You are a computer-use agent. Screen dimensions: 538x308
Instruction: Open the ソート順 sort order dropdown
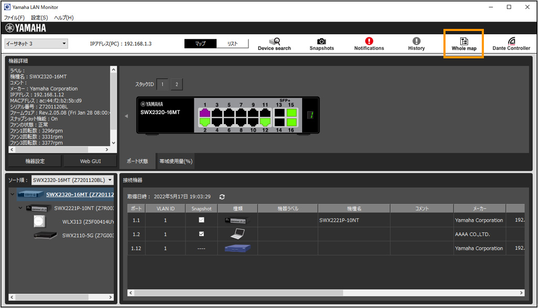pyautogui.click(x=73, y=180)
